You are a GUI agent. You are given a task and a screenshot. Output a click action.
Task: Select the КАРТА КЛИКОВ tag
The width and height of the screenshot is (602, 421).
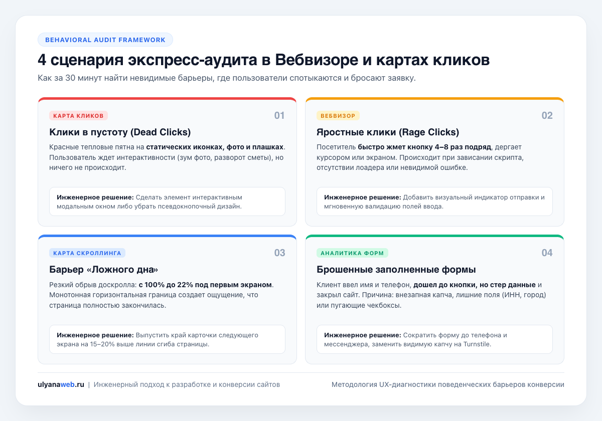pyautogui.click(x=78, y=116)
